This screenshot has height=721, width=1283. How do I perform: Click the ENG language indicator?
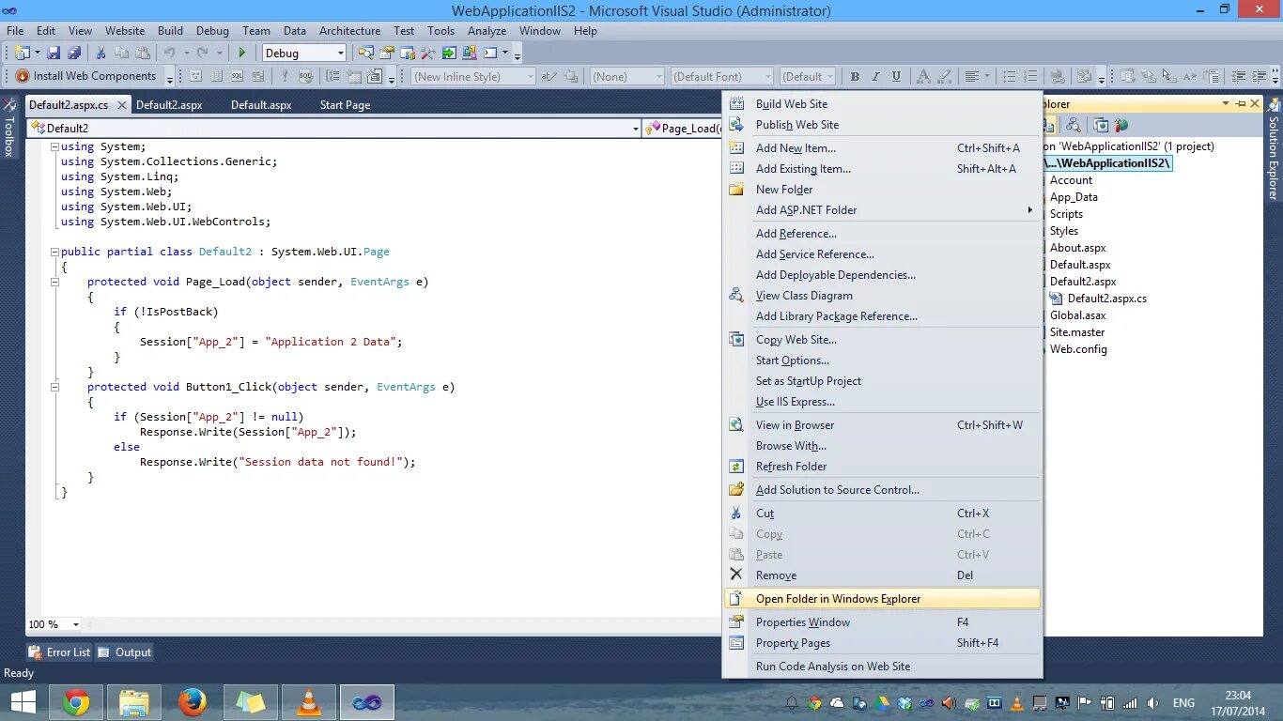point(1183,702)
